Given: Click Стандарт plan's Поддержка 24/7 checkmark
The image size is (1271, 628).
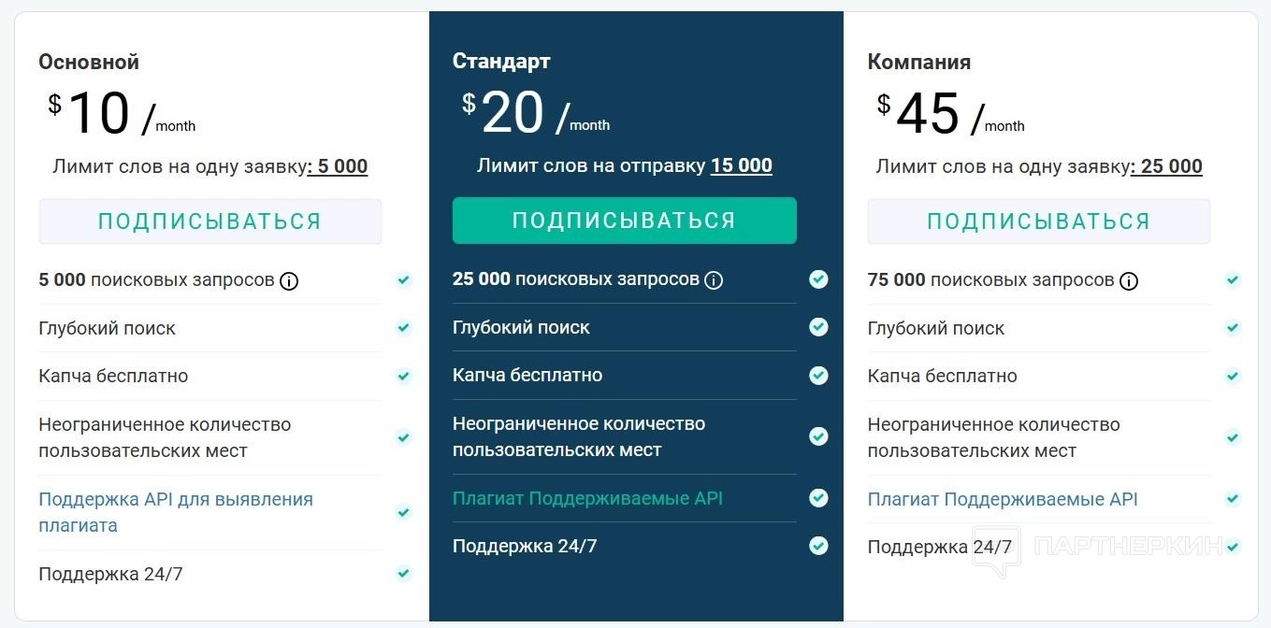Looking at the screenshot, I should [x=818, y=546].
